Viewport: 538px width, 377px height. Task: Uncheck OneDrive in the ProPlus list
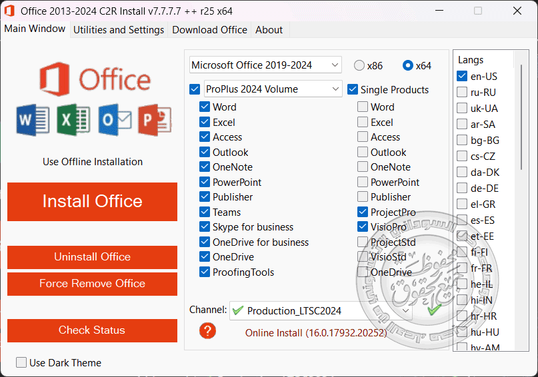205,256
